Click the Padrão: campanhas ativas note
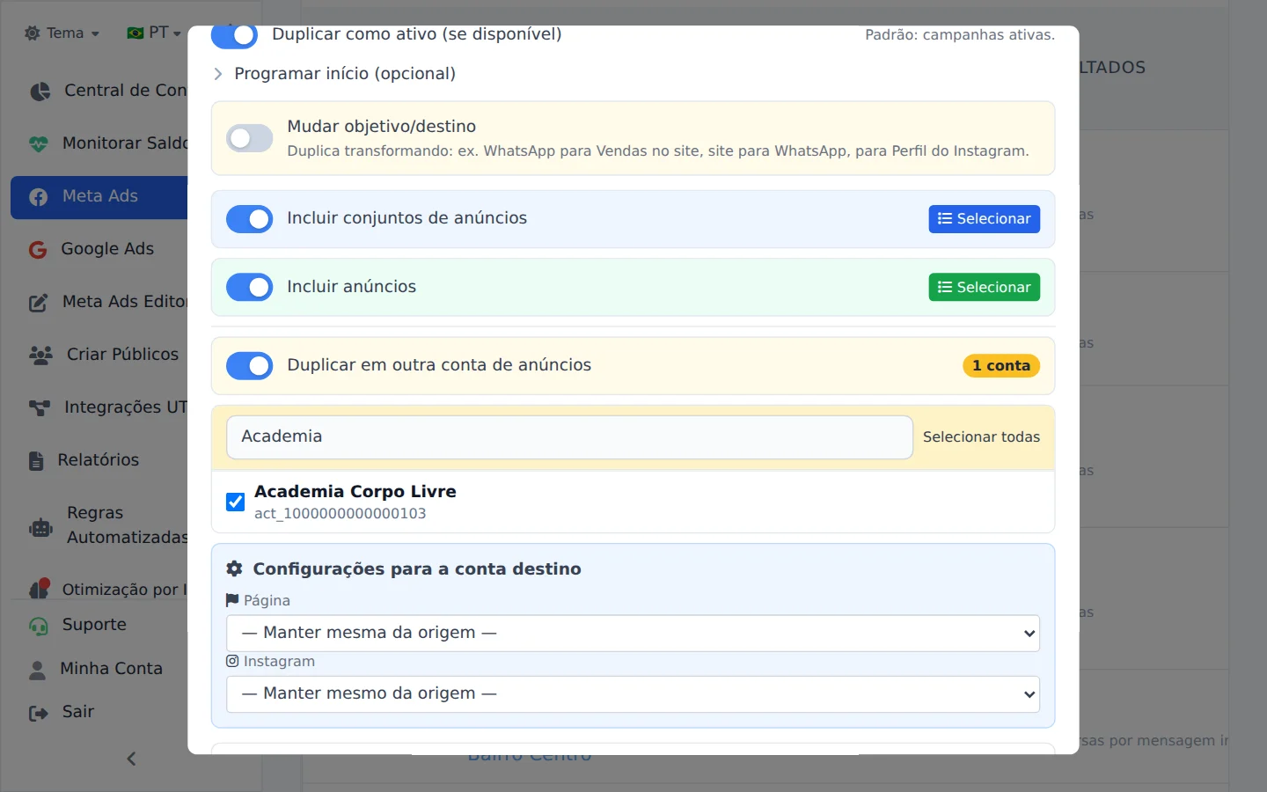 (x=960, y=35)
